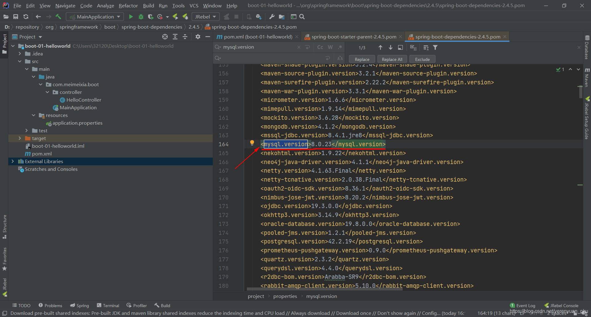
Task: Click the mysql.version search field
Action: click(259, 47)
